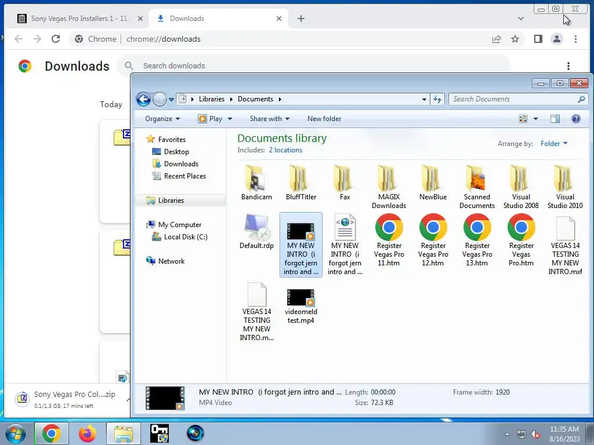This screenshot has width=594, height=445.
Task: Open Explorer Help
Action: click(x=576, y=119)
